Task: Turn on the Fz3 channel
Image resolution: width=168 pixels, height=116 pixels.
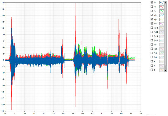Action: (x=152, y=53)
